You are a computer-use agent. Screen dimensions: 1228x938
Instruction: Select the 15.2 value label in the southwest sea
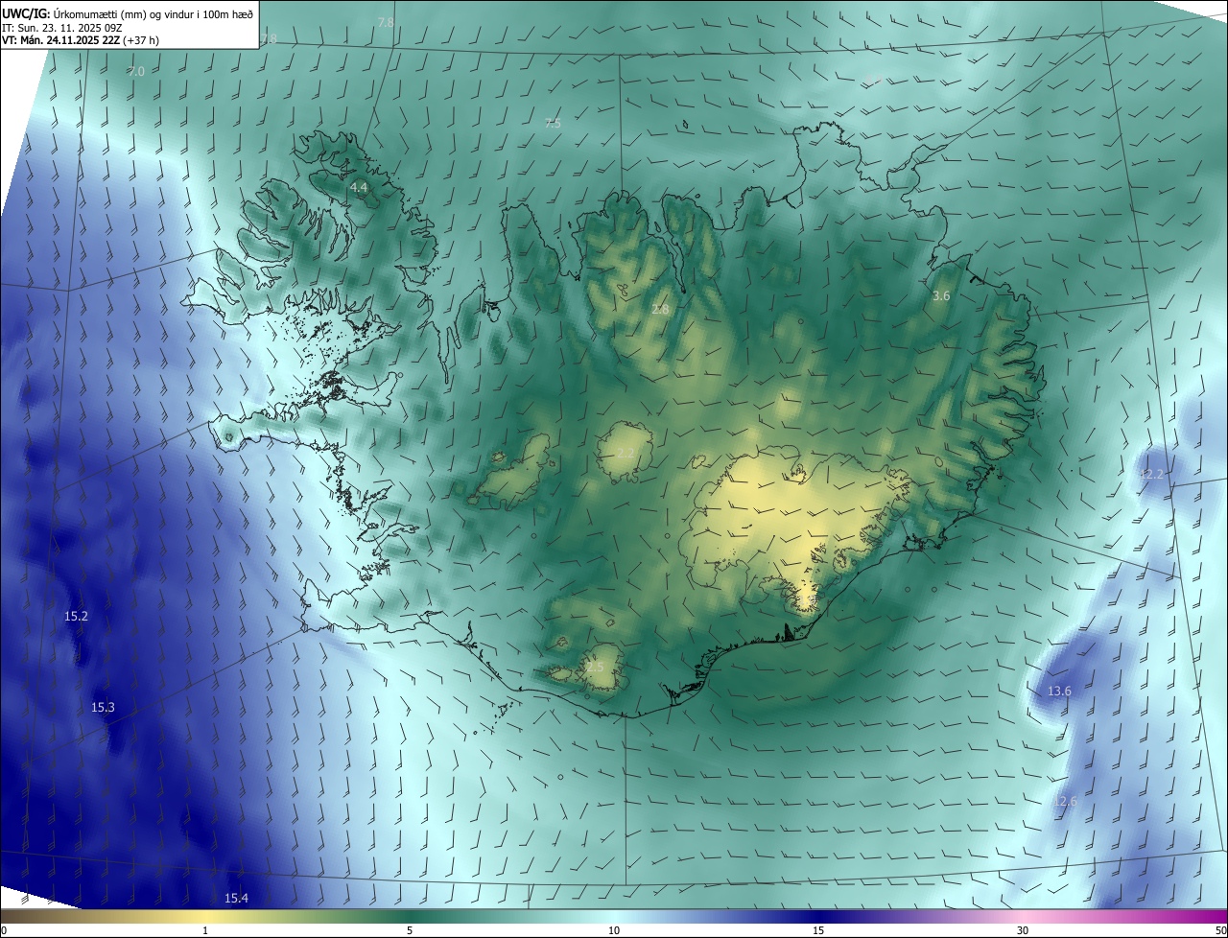(76, 616)
